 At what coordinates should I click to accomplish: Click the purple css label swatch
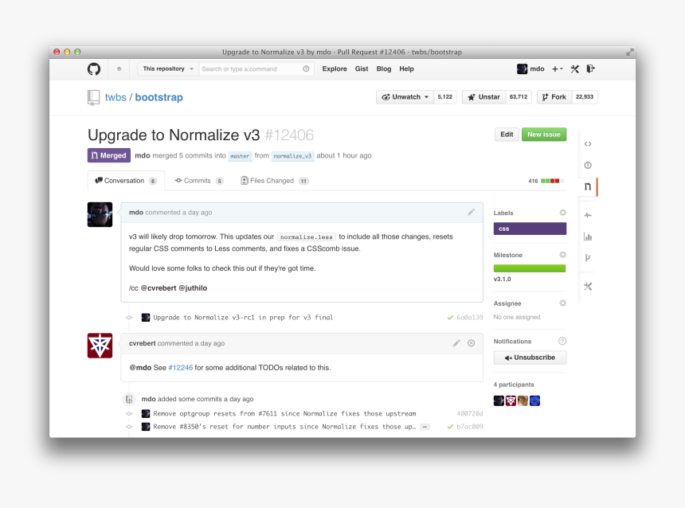530,229
